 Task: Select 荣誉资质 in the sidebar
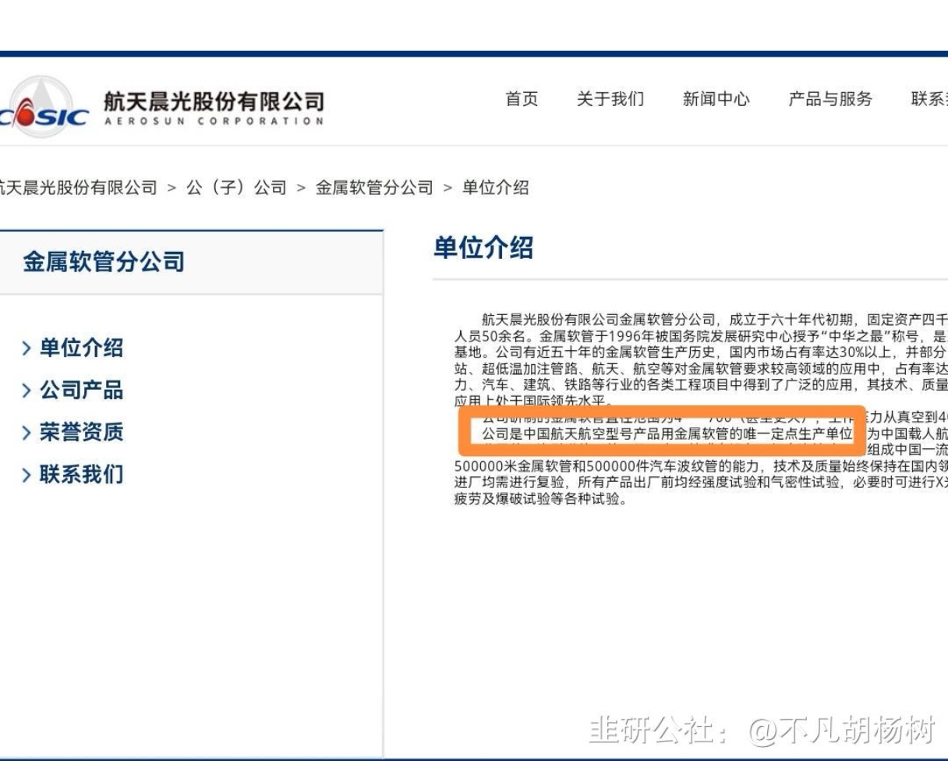coord(82,432)
